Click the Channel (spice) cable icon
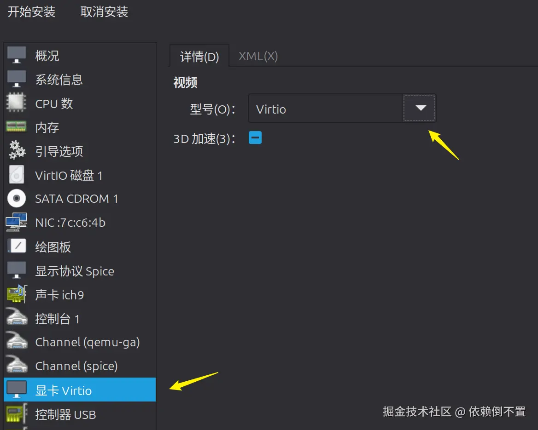The height and width of the screenshot is (430, 538). pyautogui.click(x=17, y=364)
